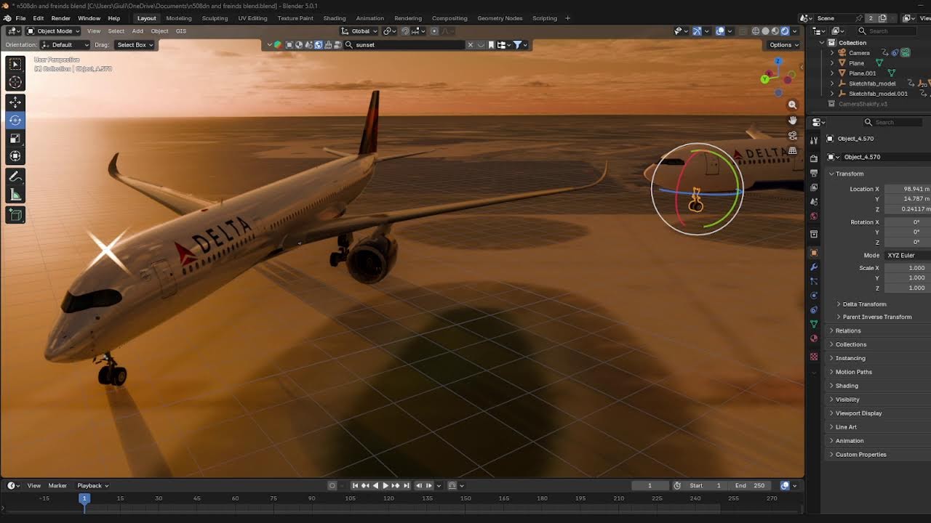The height and width of the screenshot is (523, 931).
Task: Switch to material preview shading
Action: 775,31
